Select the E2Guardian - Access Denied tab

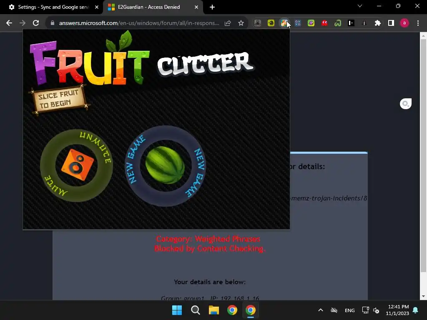click(x=148, y=7)
